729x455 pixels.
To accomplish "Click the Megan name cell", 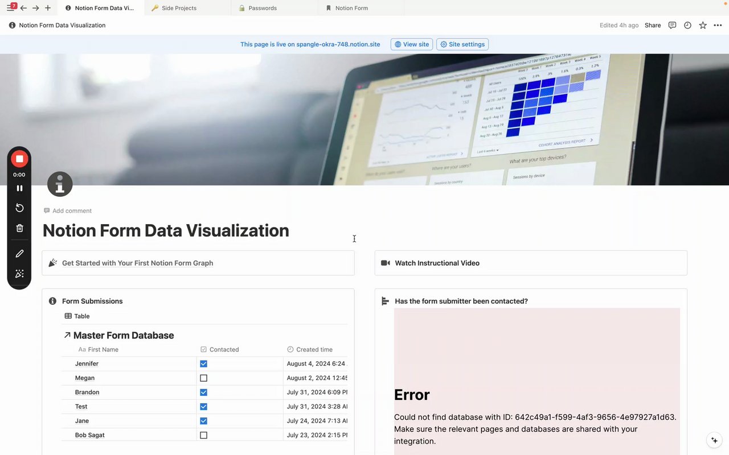I will (x=129, y=378).
